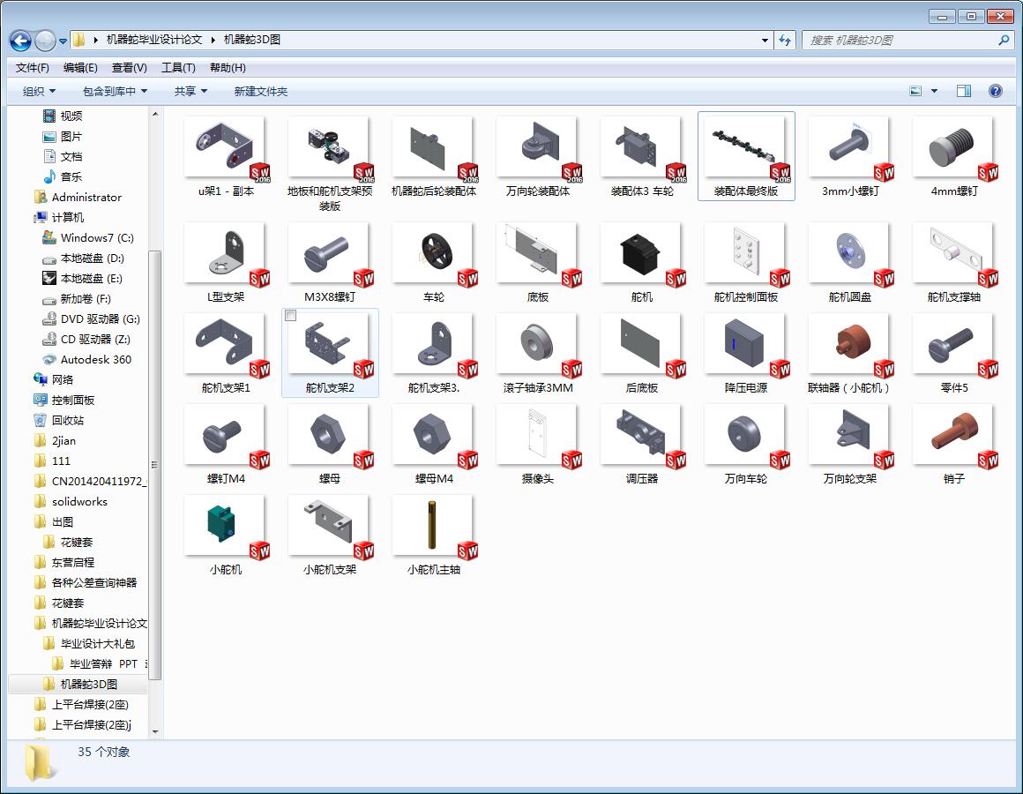Screen dimensions: 1023x794
Task: Open the recent pages dropdown beside Forward
Action: pyautogui.click(x=63, y=41)
